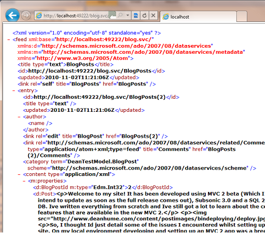The width and height of the screenshot is (265, 233).
Task: Click the IE page icon in address bar
Action: coord(38,15)
